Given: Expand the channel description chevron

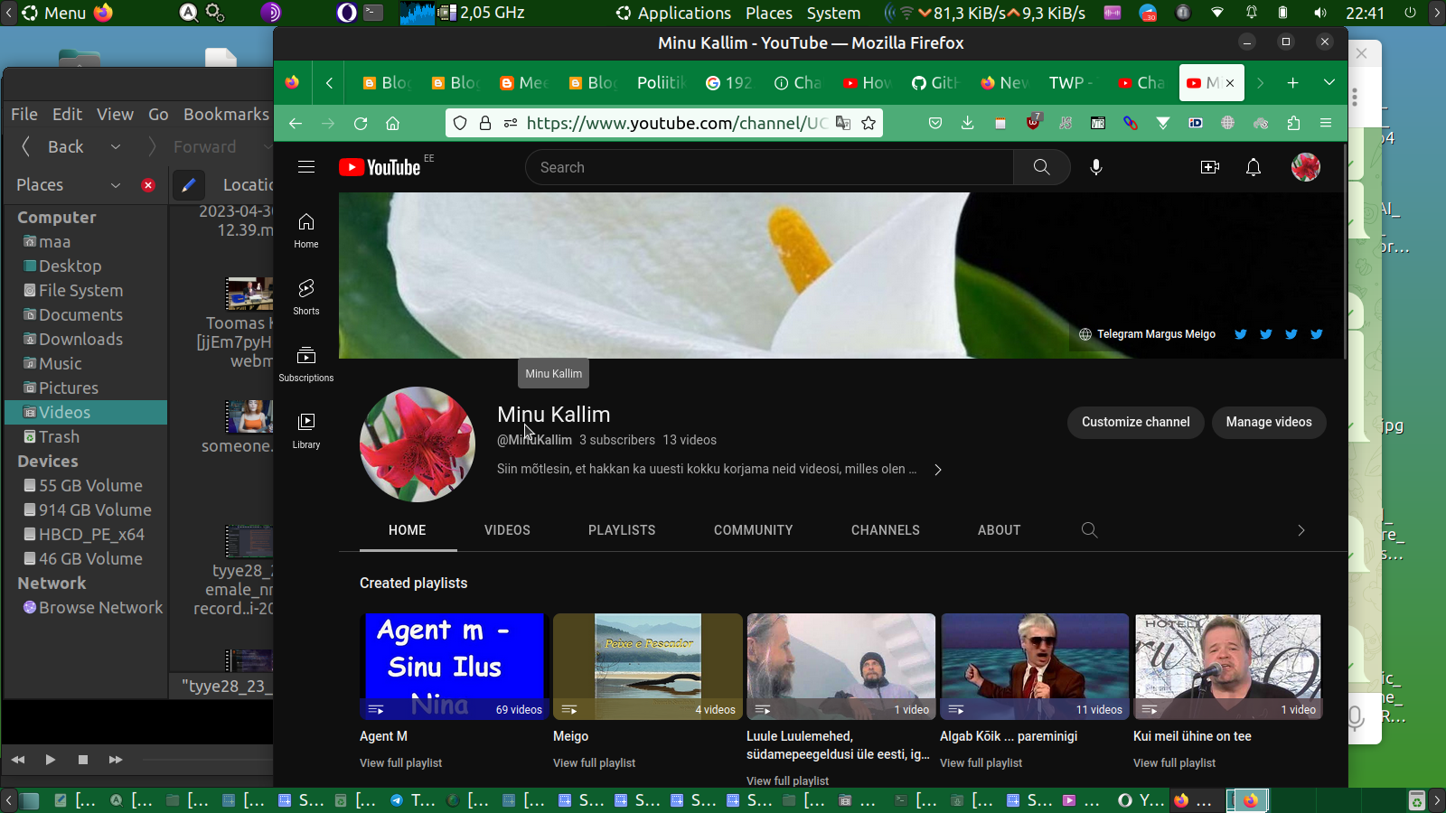Looking at the screenshot, I should 938,470.
